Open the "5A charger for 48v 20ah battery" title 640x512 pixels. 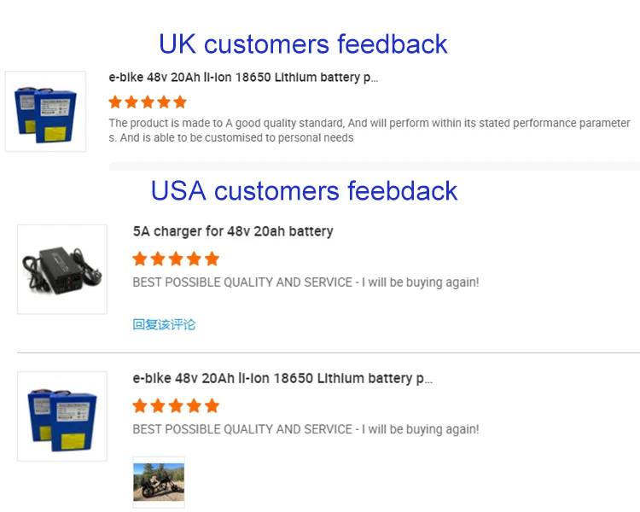(233, 231)
